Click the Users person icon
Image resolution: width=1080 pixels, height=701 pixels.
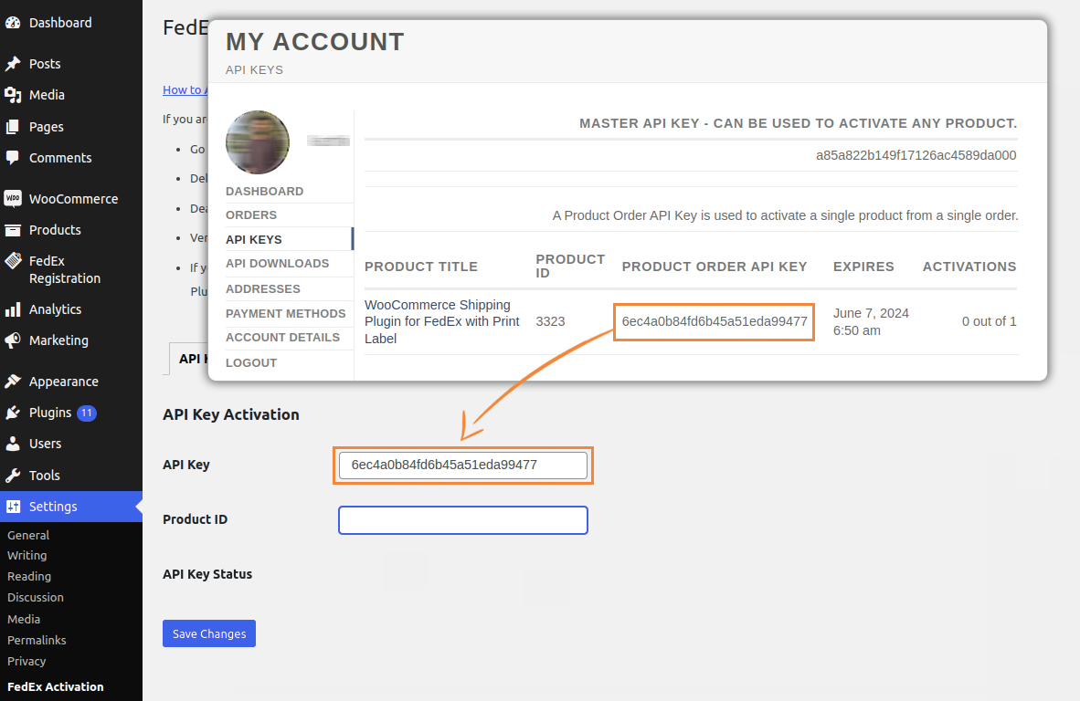(x=13, y=444)
